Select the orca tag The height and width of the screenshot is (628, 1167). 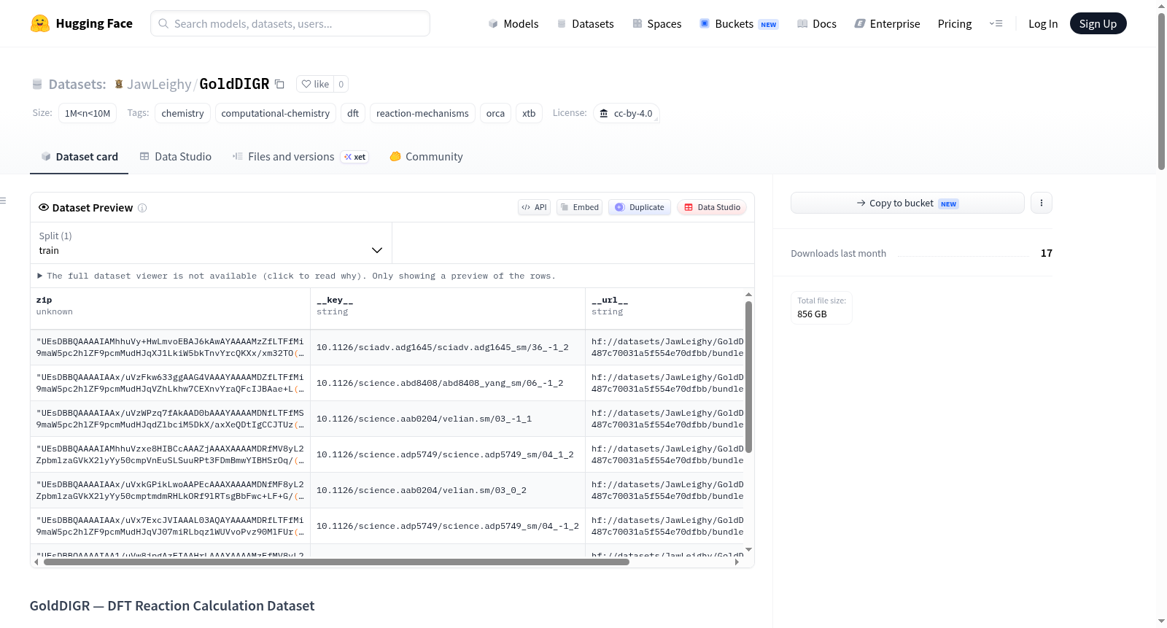click(495, 113)
